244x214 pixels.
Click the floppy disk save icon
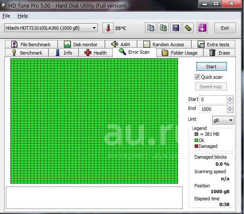click(x=175, y=28)
